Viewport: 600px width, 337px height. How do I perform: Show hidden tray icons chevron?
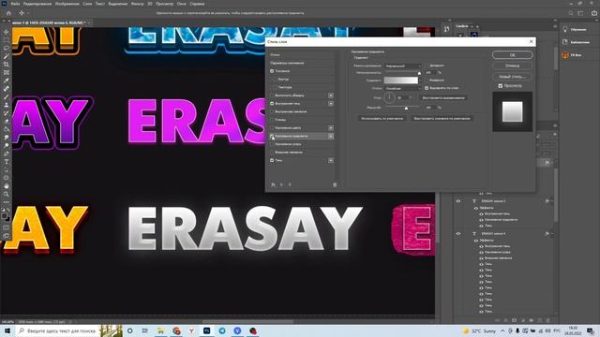click(502, 330)
